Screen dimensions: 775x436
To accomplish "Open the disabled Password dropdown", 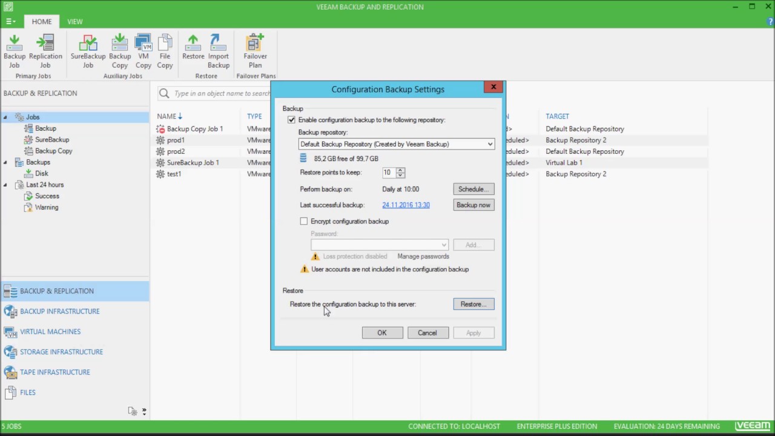I will pyautogui.click(x=380, y=245).
